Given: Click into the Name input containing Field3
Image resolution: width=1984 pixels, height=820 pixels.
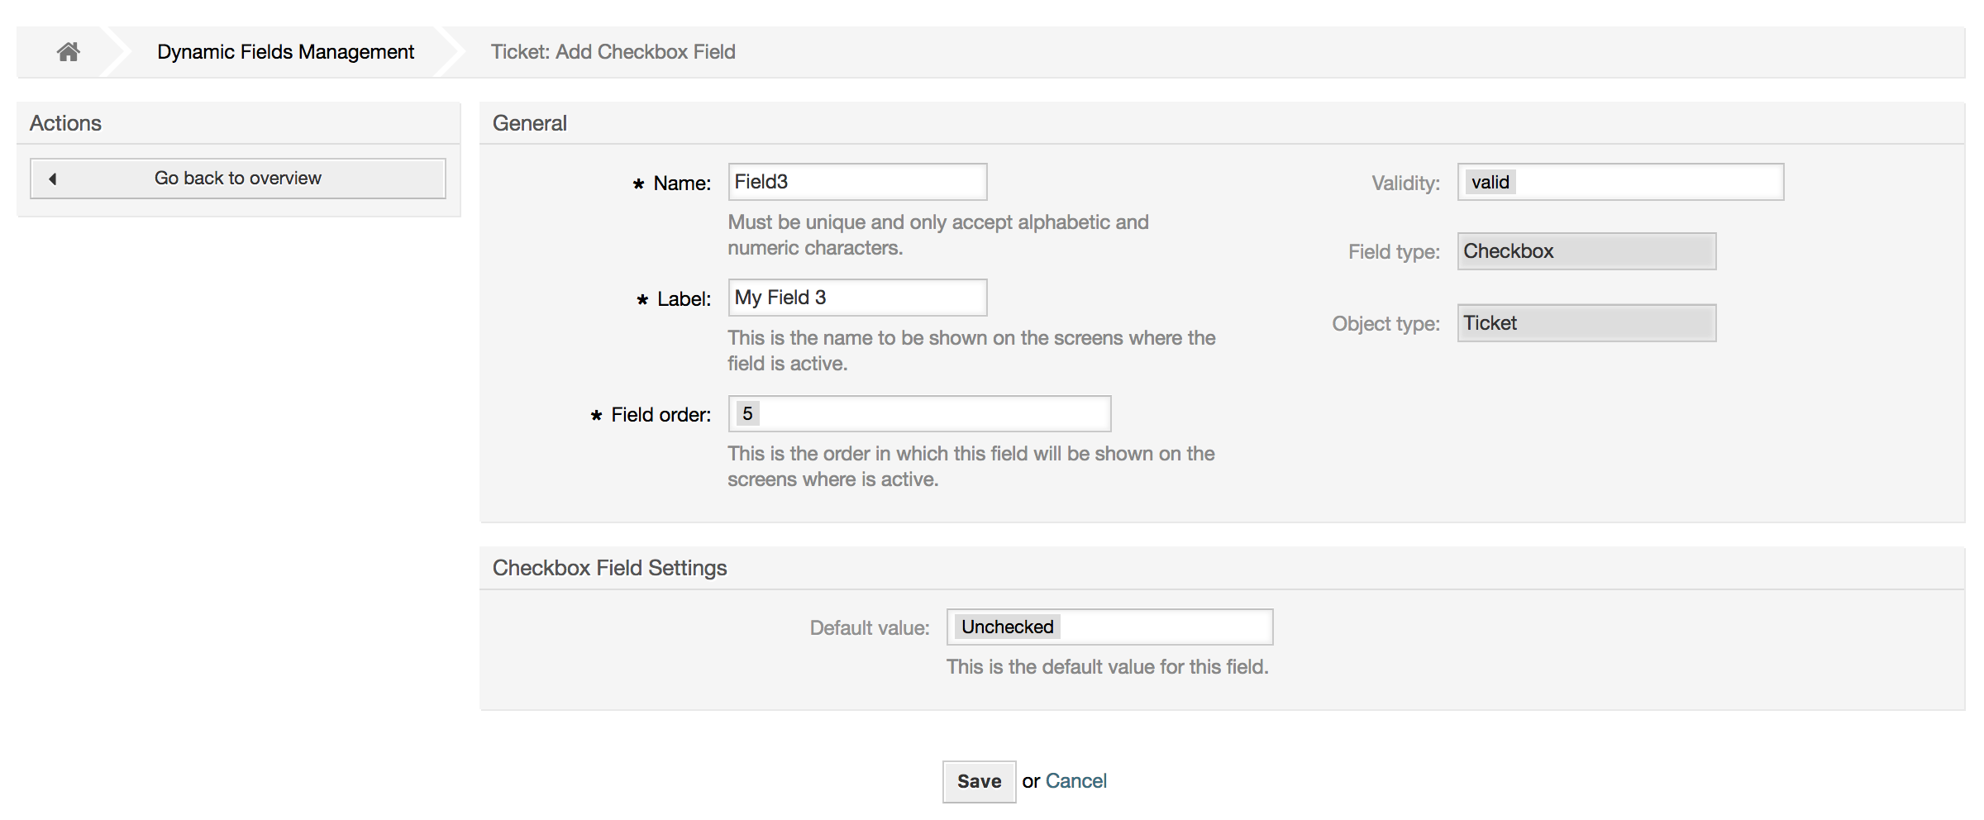Looking at the screenshot, I should point(856,181).
